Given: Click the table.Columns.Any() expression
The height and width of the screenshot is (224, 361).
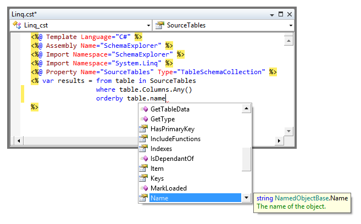Looking at the screenshot, I should 155,89.
